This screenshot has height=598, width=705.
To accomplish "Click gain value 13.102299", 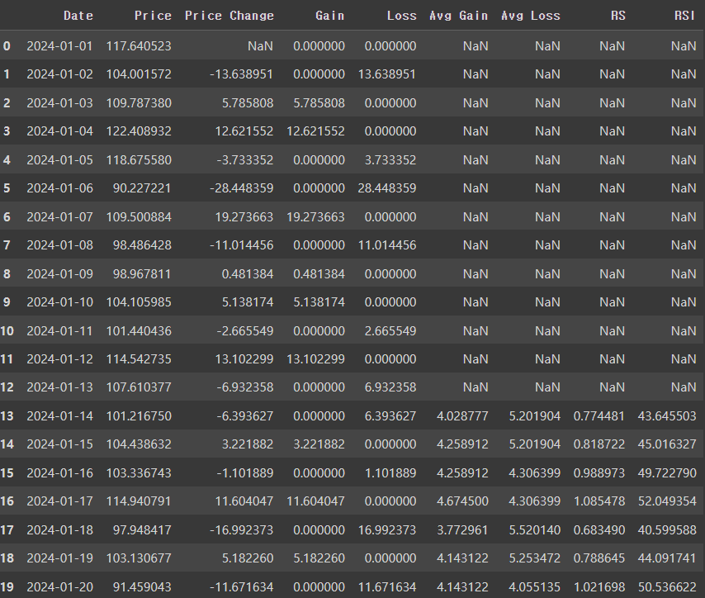I will click(x=315, y=359).
